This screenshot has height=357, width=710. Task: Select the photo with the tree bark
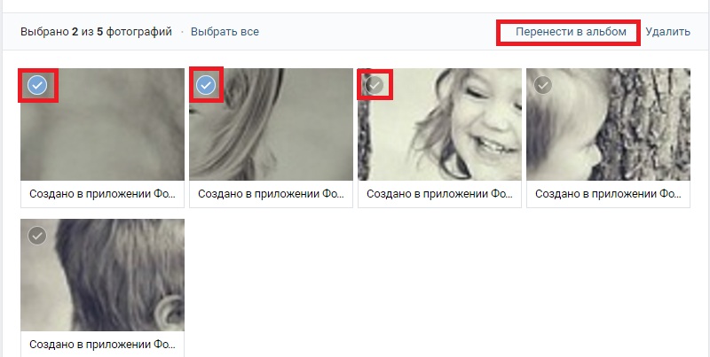click(543, 85)
